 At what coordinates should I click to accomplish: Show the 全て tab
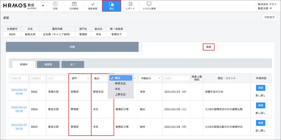[x=73, y=65]
